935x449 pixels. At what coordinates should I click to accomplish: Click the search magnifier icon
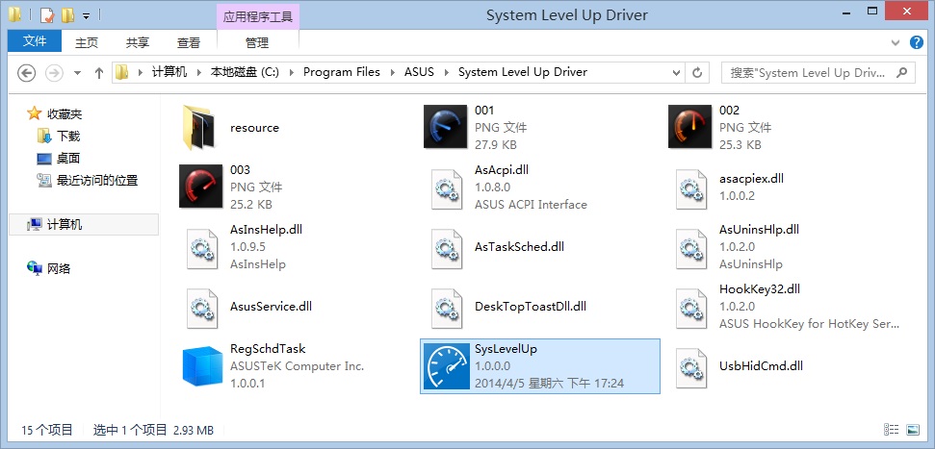coord(901,73)
